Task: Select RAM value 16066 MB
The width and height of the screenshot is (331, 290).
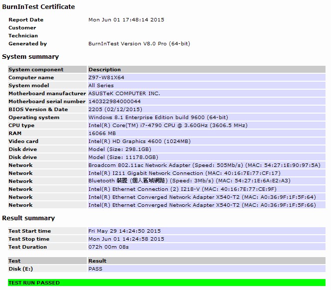Action: coord(207,134)
